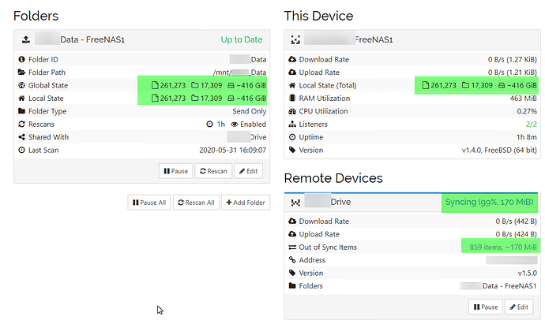Image resolution: width=545 pixels, height=320 pixels.
Task: Collapse the remote Drive device panel header
Action: coord(412,202)
